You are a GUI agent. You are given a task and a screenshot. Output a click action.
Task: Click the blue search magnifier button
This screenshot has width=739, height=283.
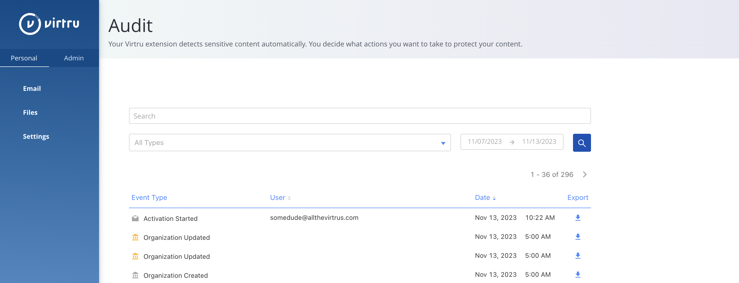coord(581,142)
